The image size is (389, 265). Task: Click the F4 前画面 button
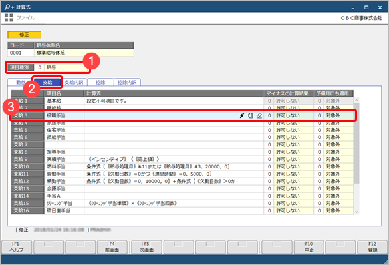[112, 247]
